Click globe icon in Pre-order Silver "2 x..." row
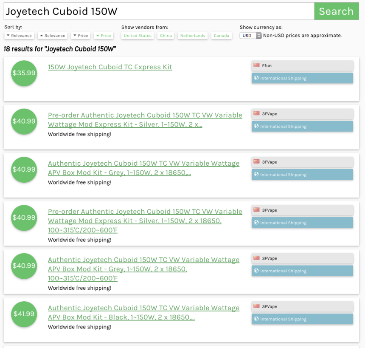365x348 pixels. tap(256, 126)
